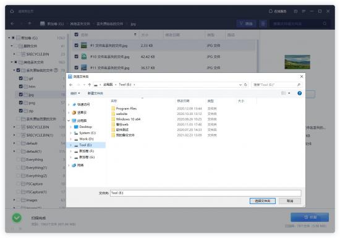This screenshot has height=238, width=340.
Task: Toggle checkbox for #10 jpg file
Action: (76, 57)
